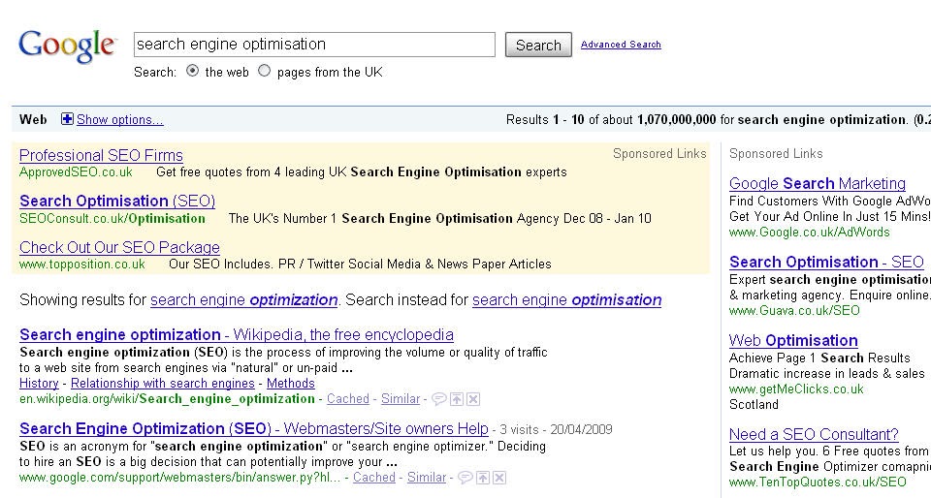The height and width of the screenshot is (498, 931).
Task: Click comment bubble icon on Webmasters Help result
Action: 465,478
